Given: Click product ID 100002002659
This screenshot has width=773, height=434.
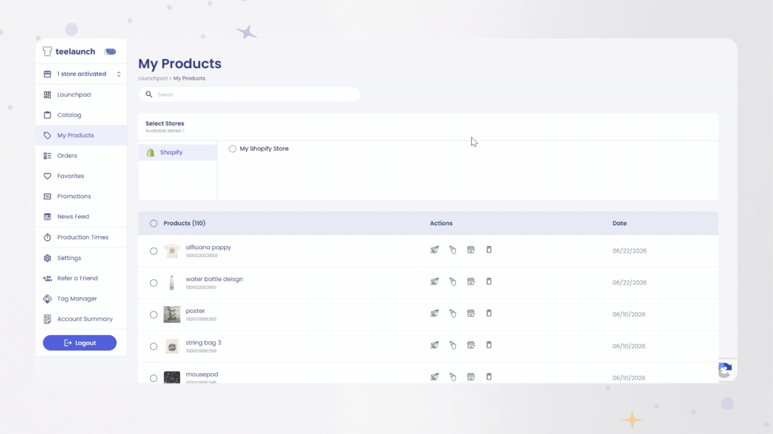Looking at the screenshot, I should click(201, 256).
